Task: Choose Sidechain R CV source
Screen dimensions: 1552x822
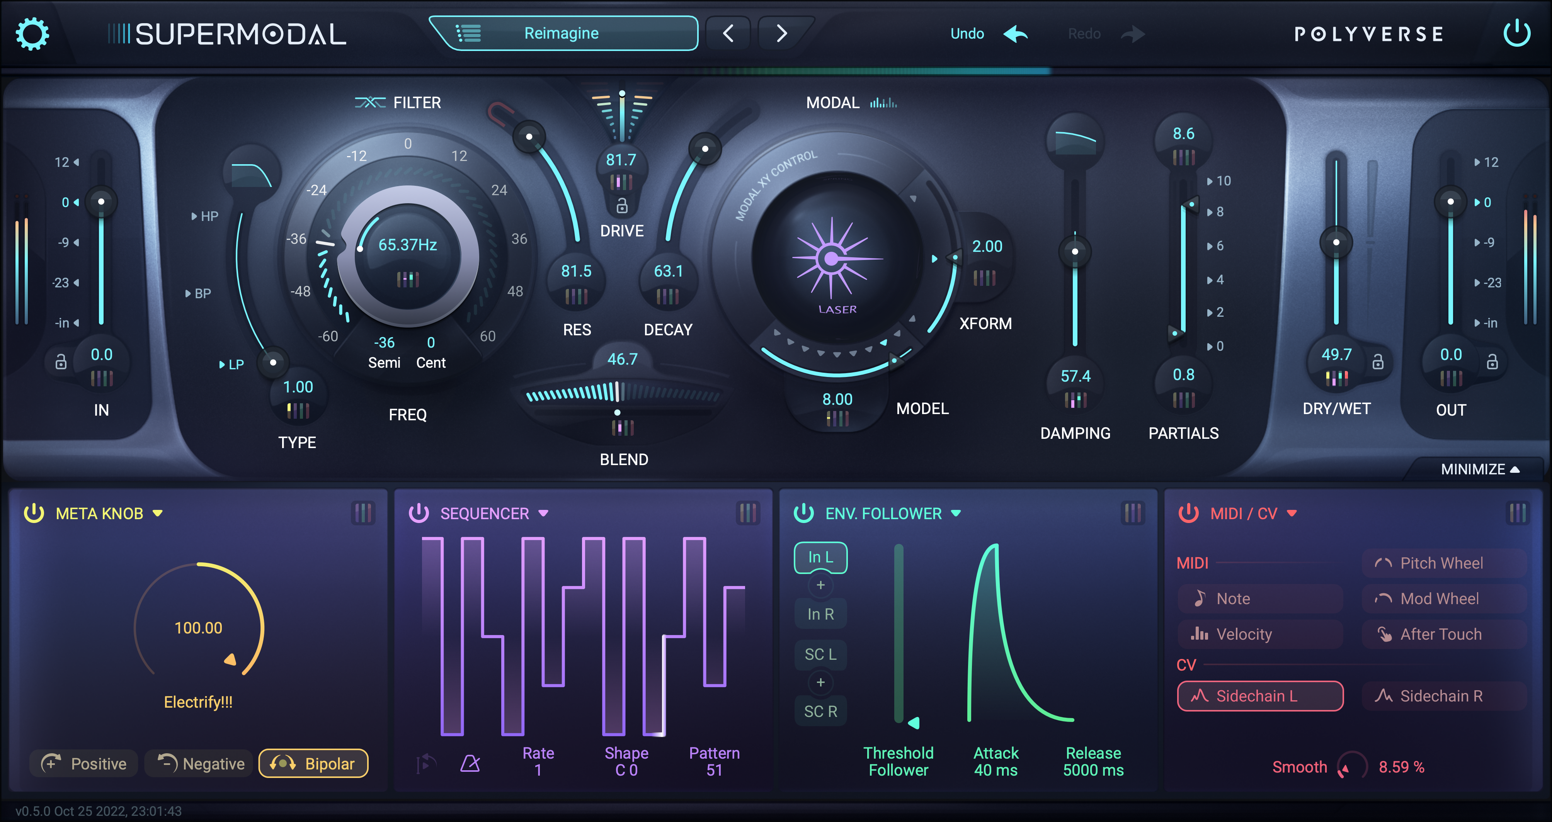Action: tap(1444, 696)
